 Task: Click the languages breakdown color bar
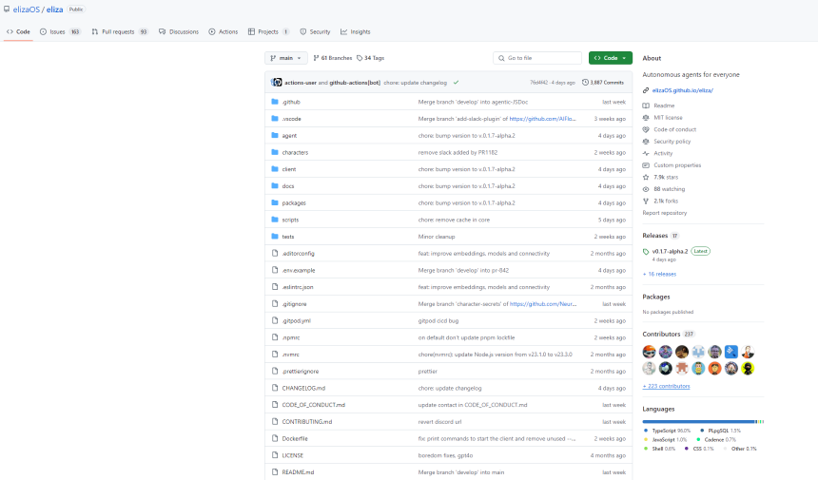pos(703,422)
